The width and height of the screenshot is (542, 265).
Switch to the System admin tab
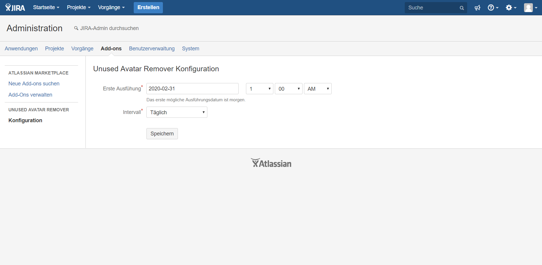click(x=191, y=49)
